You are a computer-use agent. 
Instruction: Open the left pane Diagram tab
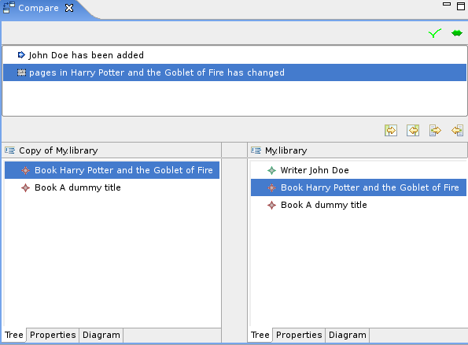pyautogui.click(x=101, y=335)
